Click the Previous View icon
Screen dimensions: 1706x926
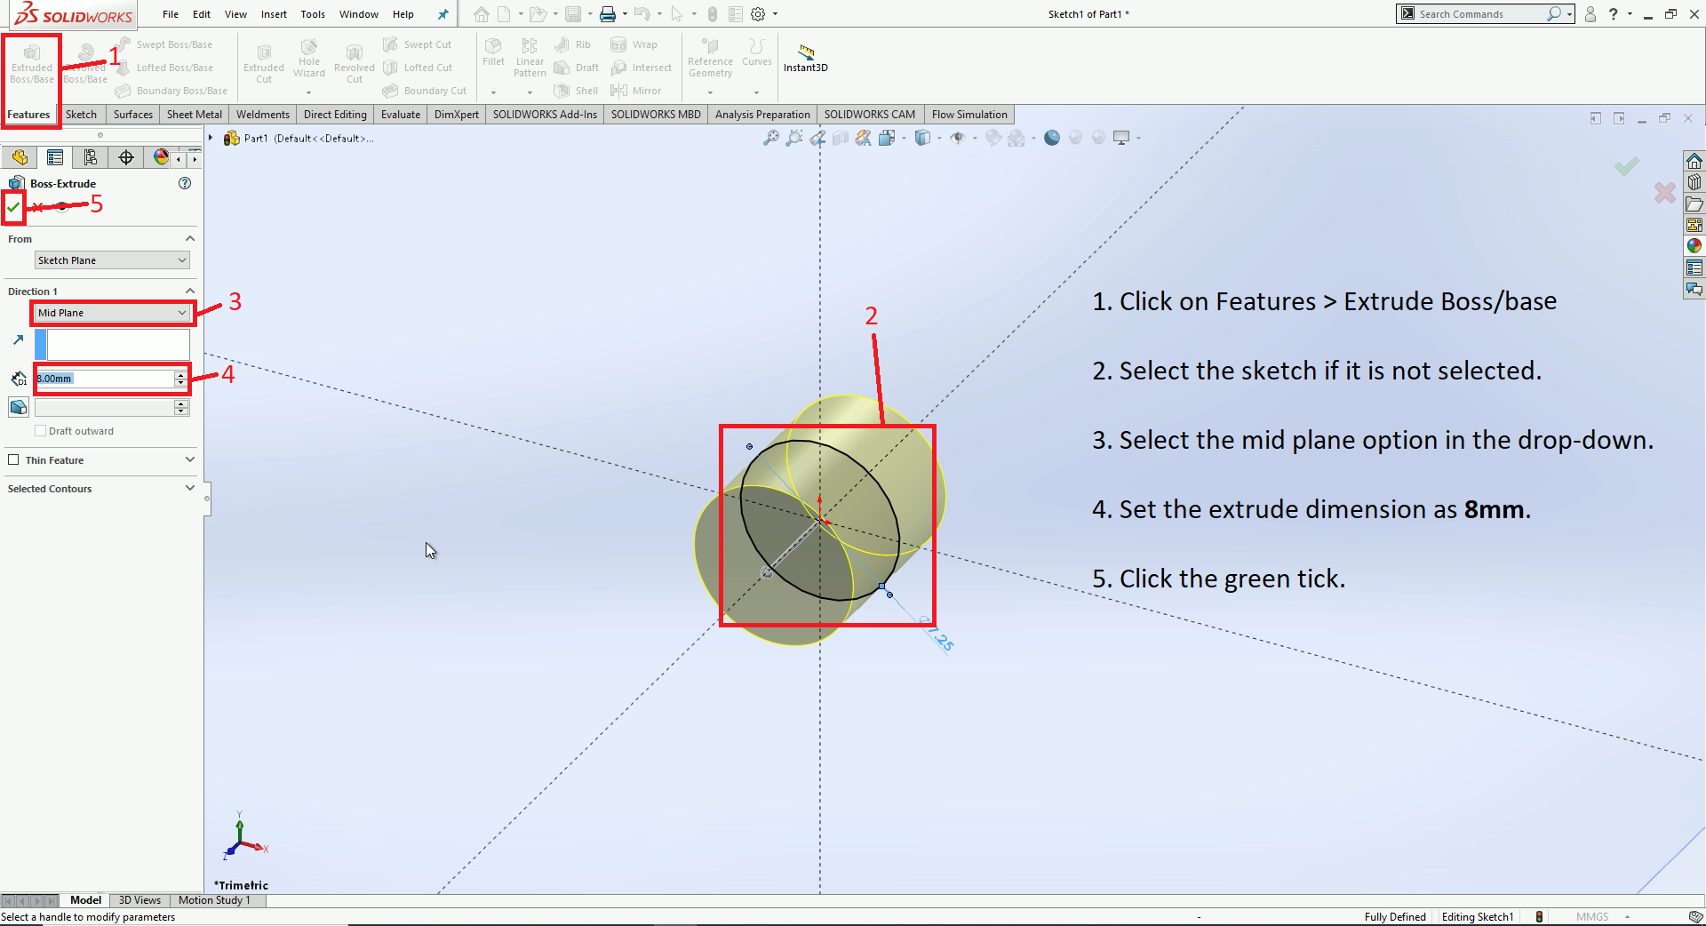click(817, 138)
